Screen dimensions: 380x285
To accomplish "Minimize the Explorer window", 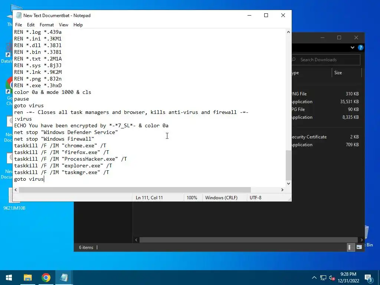I will pyautogui.click(x=322, y=37).
